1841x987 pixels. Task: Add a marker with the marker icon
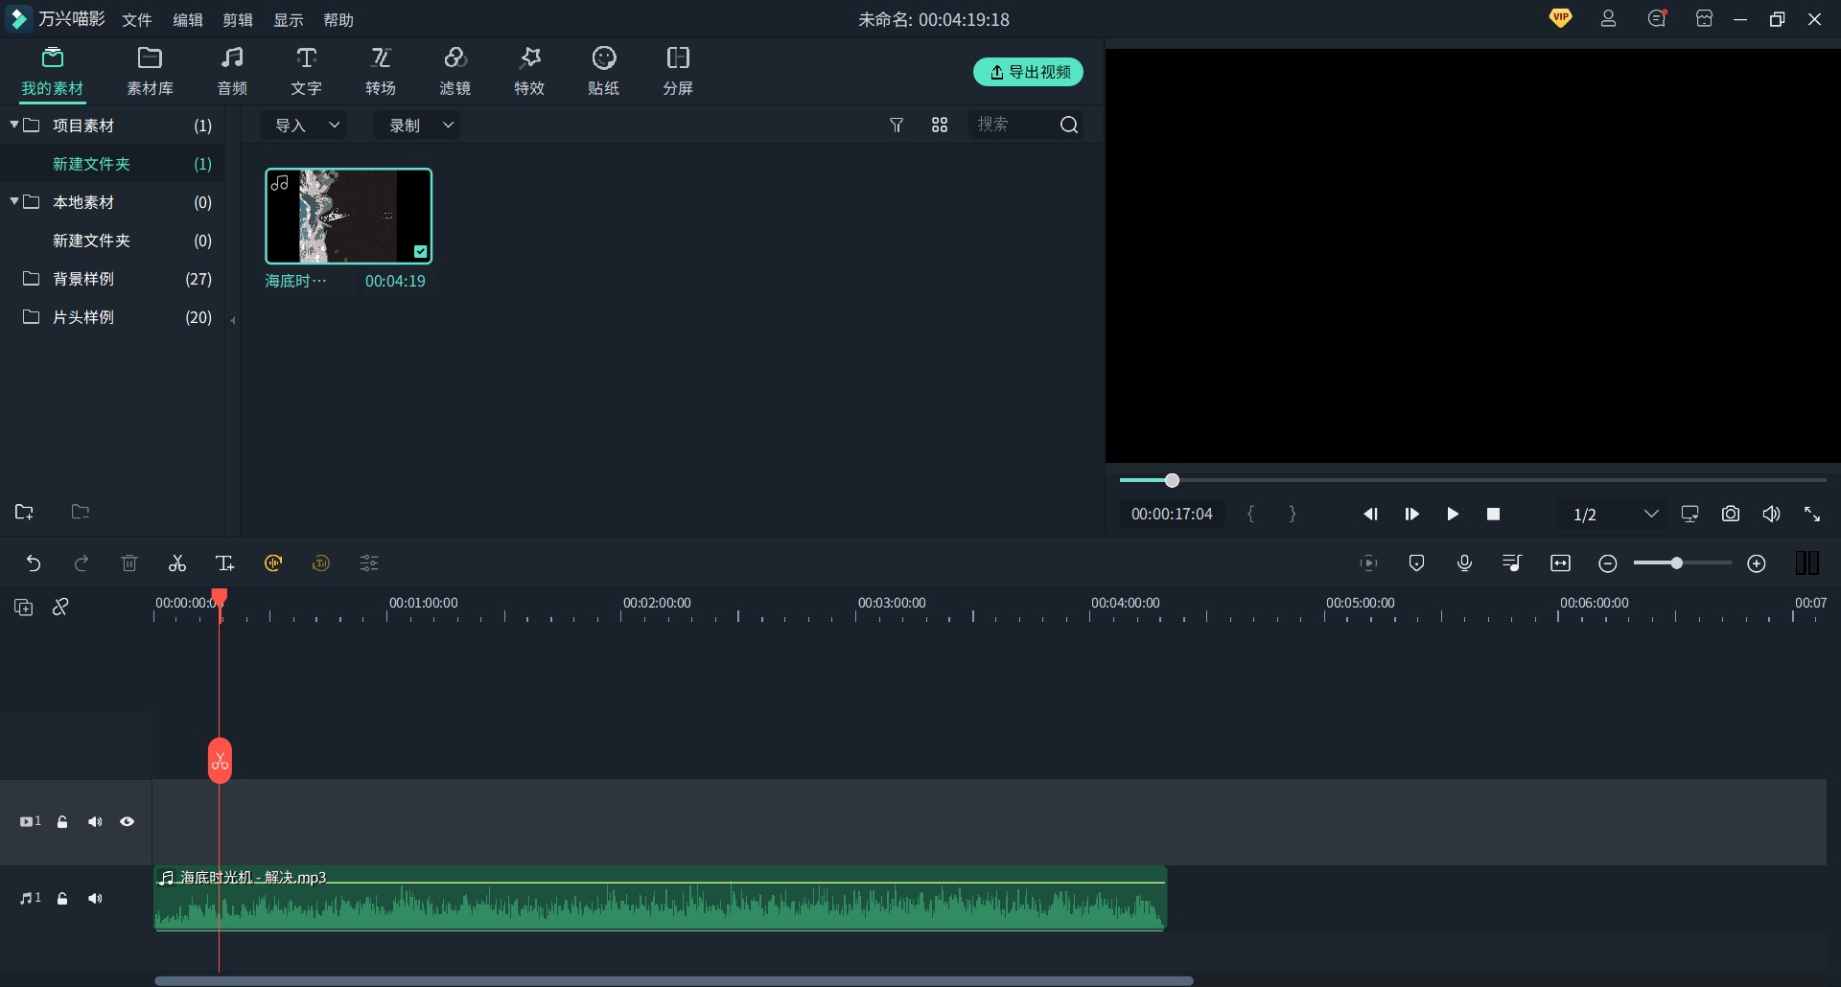pyautogui.click(x=1417, y=562)
